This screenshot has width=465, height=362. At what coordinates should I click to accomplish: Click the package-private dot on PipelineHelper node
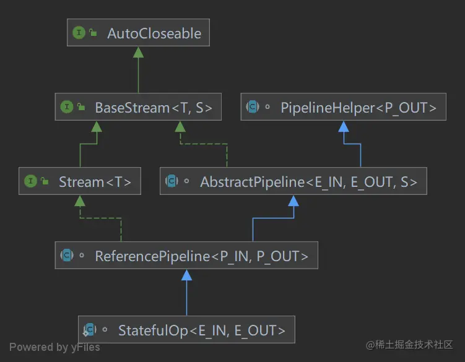[x=267, y=108]
